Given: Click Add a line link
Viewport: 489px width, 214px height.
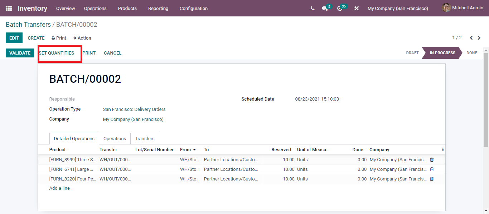Looking at the screenshot, I should tap(59, 188).
